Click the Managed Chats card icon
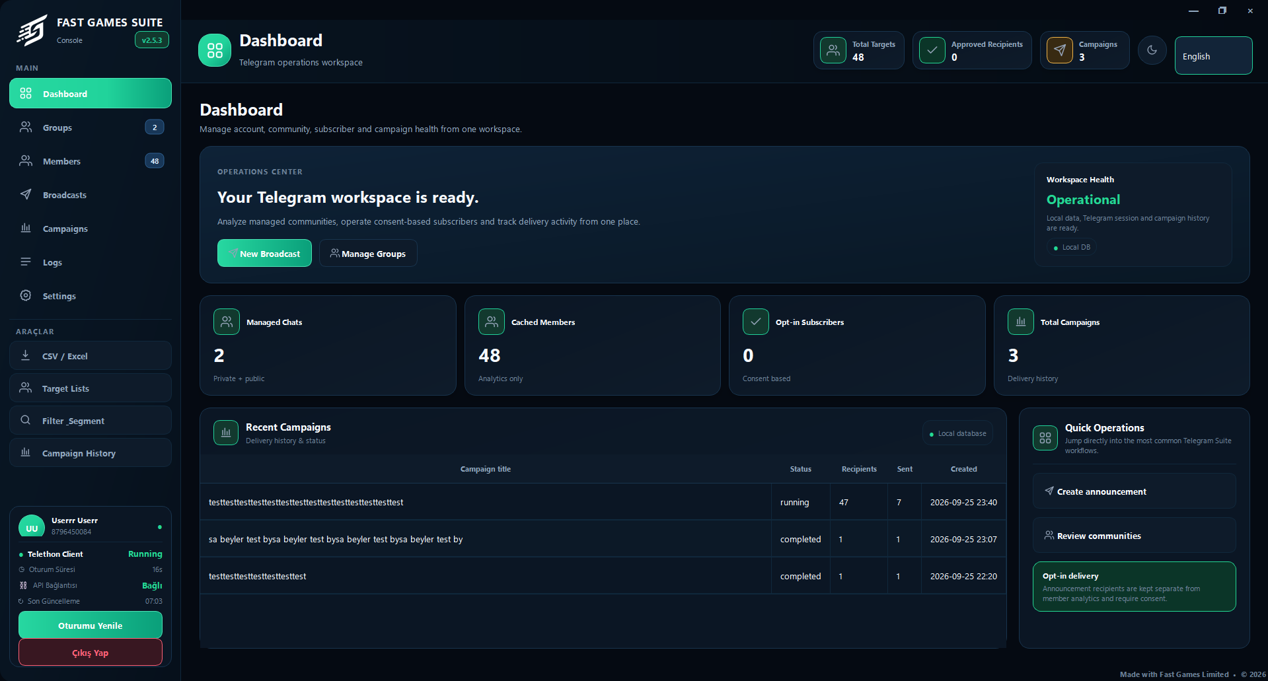This screenshot has height=681, width=1268. pos(227,322)
